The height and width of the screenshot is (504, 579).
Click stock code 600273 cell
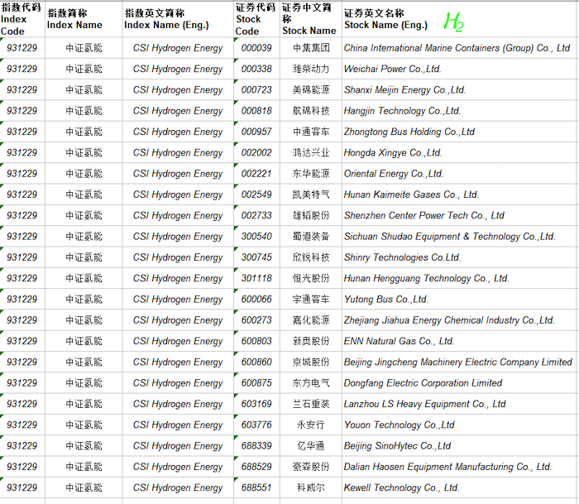point(256,320)
